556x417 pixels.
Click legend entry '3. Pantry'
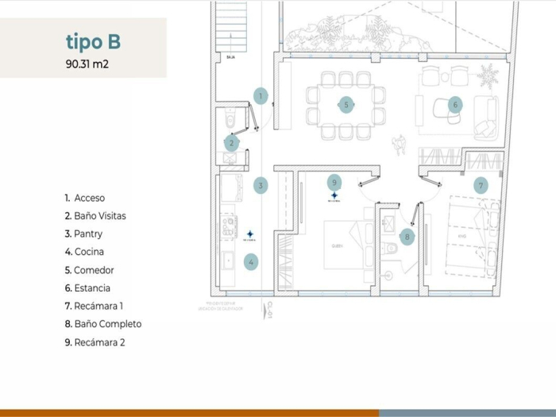(83, 234)
